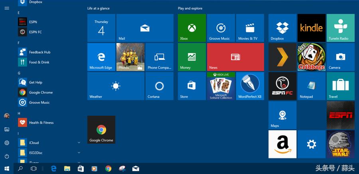The image size is (359, 174).
Task: Open the Mail tile
Action: 145,28
